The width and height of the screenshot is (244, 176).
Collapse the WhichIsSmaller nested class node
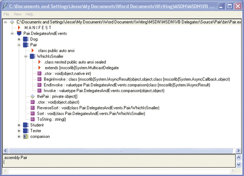click(x=26, y=57)
